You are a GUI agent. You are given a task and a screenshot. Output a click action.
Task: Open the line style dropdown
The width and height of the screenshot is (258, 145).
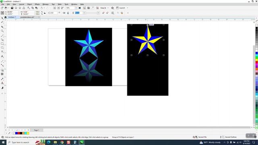pos(98,13)
